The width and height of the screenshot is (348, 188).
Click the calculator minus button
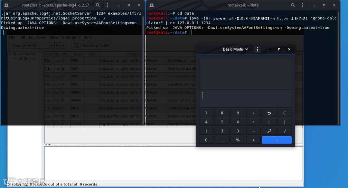[254, 131]
